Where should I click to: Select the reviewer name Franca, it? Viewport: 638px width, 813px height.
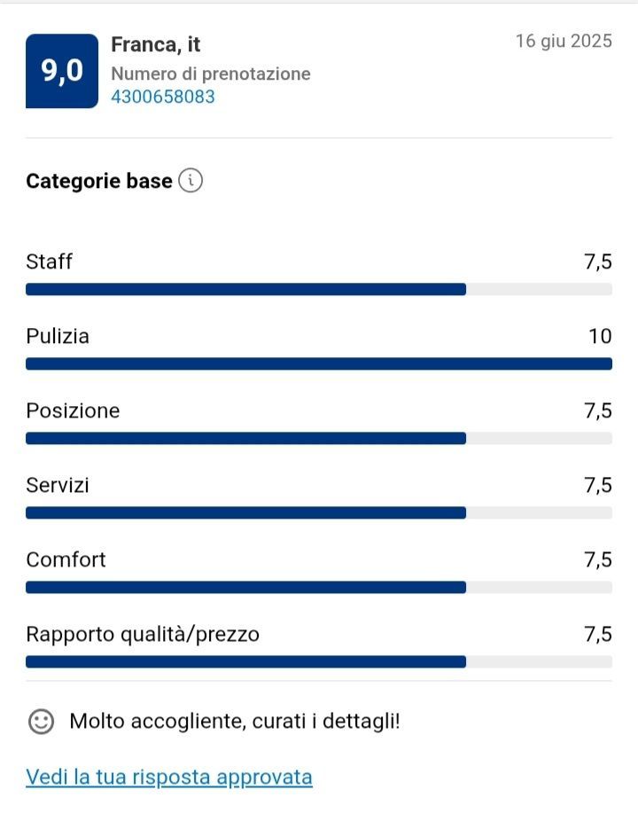point(156,44)
